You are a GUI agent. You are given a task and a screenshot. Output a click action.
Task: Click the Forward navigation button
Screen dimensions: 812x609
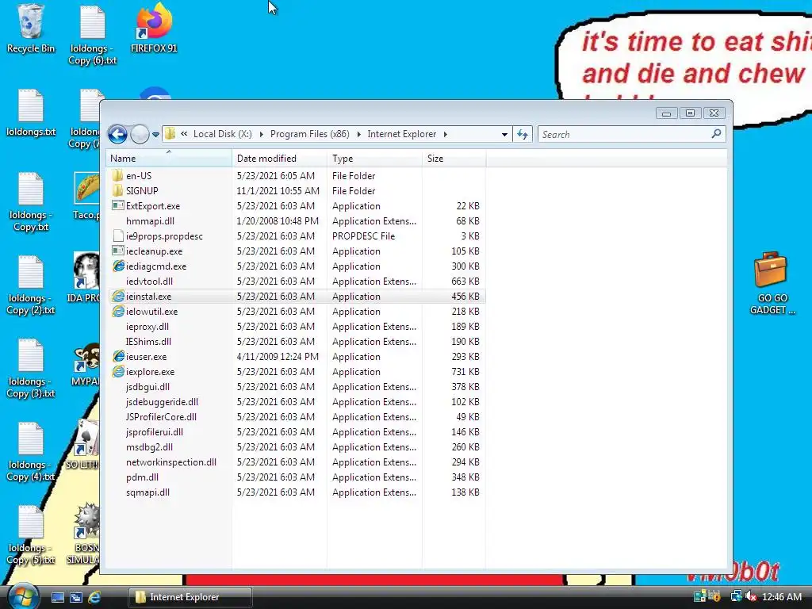tap(140, 135)
